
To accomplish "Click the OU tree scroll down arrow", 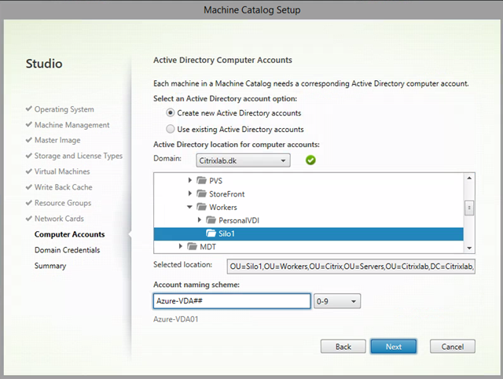I will 469,248.
